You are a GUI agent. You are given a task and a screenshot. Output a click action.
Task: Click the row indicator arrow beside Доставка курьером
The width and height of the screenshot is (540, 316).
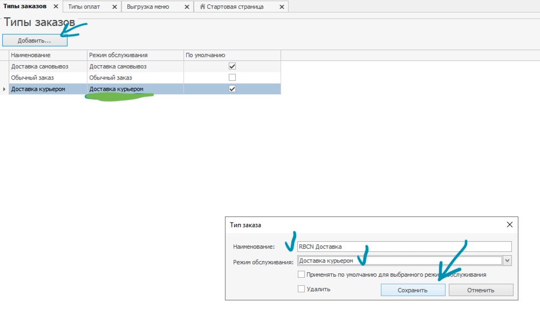pyautogui.click(x=5, y=89)
